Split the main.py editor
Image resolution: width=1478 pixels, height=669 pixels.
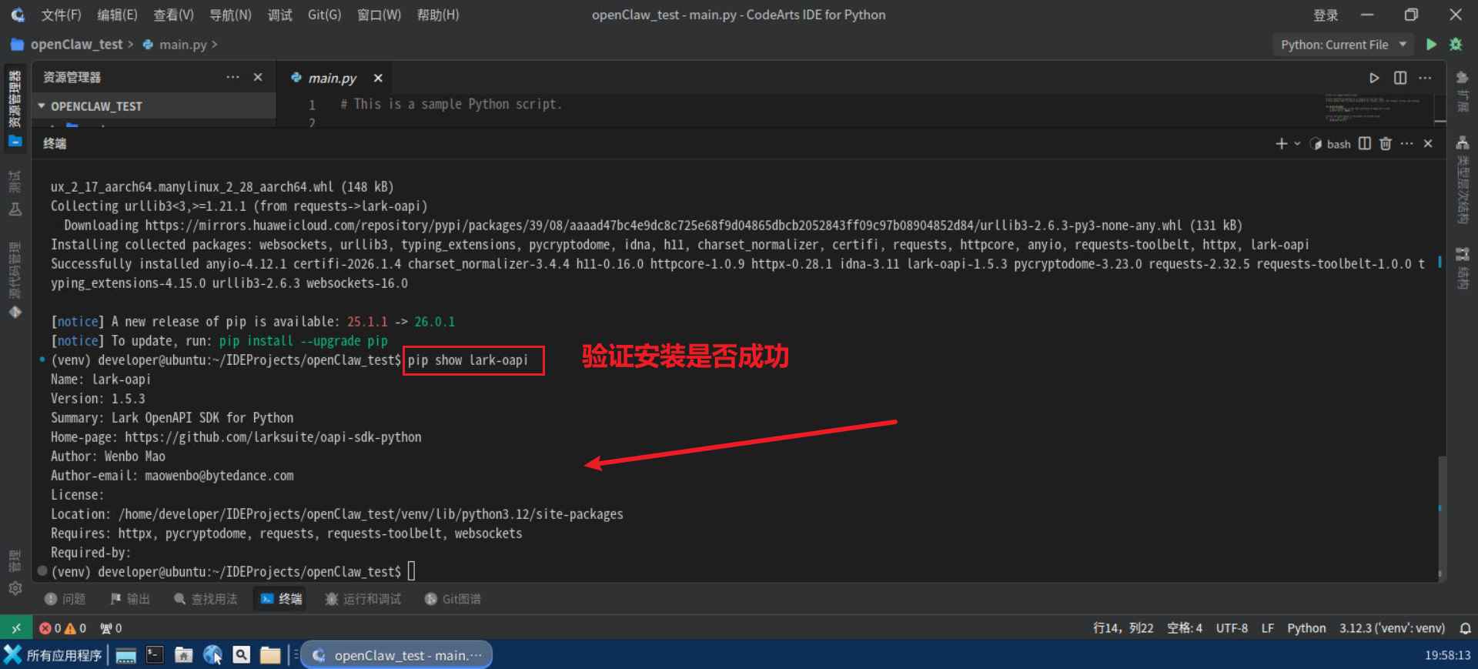[1400, 78]
